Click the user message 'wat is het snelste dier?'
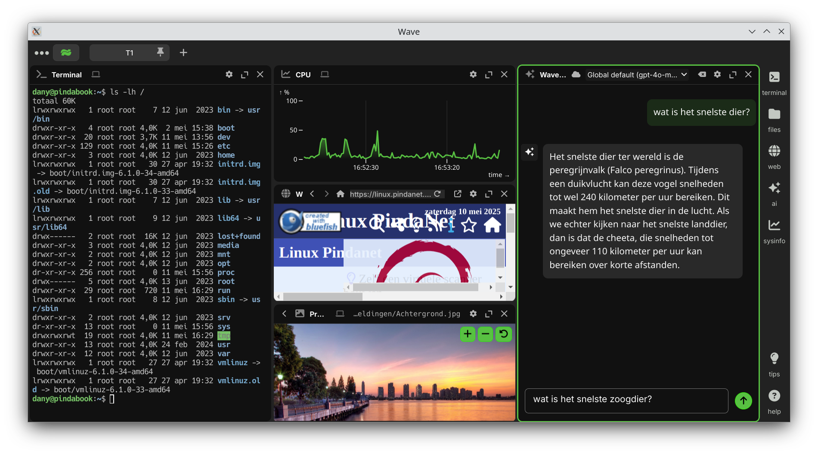 point(701,112)
